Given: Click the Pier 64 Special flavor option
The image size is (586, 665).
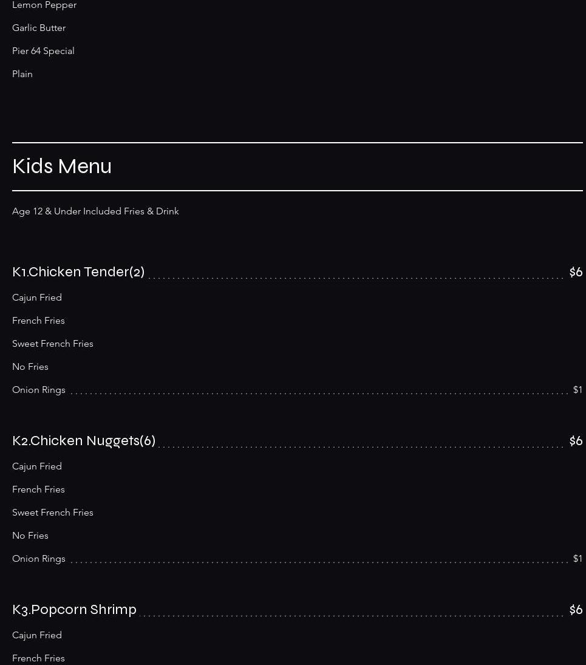Looking at the screenshot, I should tap(43, 51).
